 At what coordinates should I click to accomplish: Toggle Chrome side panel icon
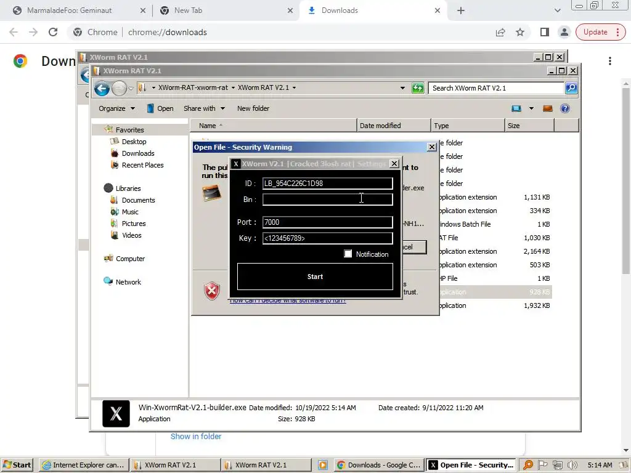click(x=545, y=32)
